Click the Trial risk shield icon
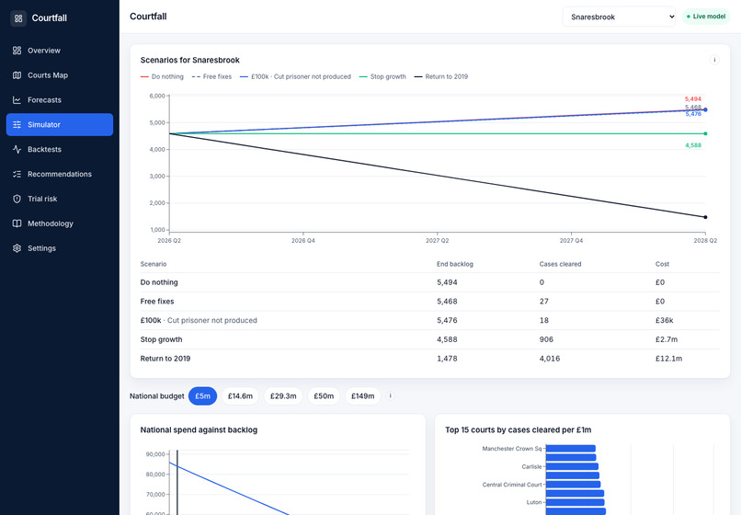 [17, 199]
